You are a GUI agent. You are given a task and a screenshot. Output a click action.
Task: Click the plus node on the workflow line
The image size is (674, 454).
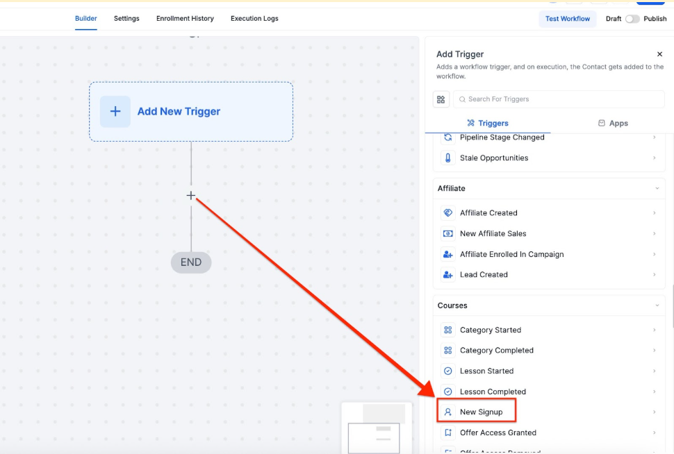[191, 196]
